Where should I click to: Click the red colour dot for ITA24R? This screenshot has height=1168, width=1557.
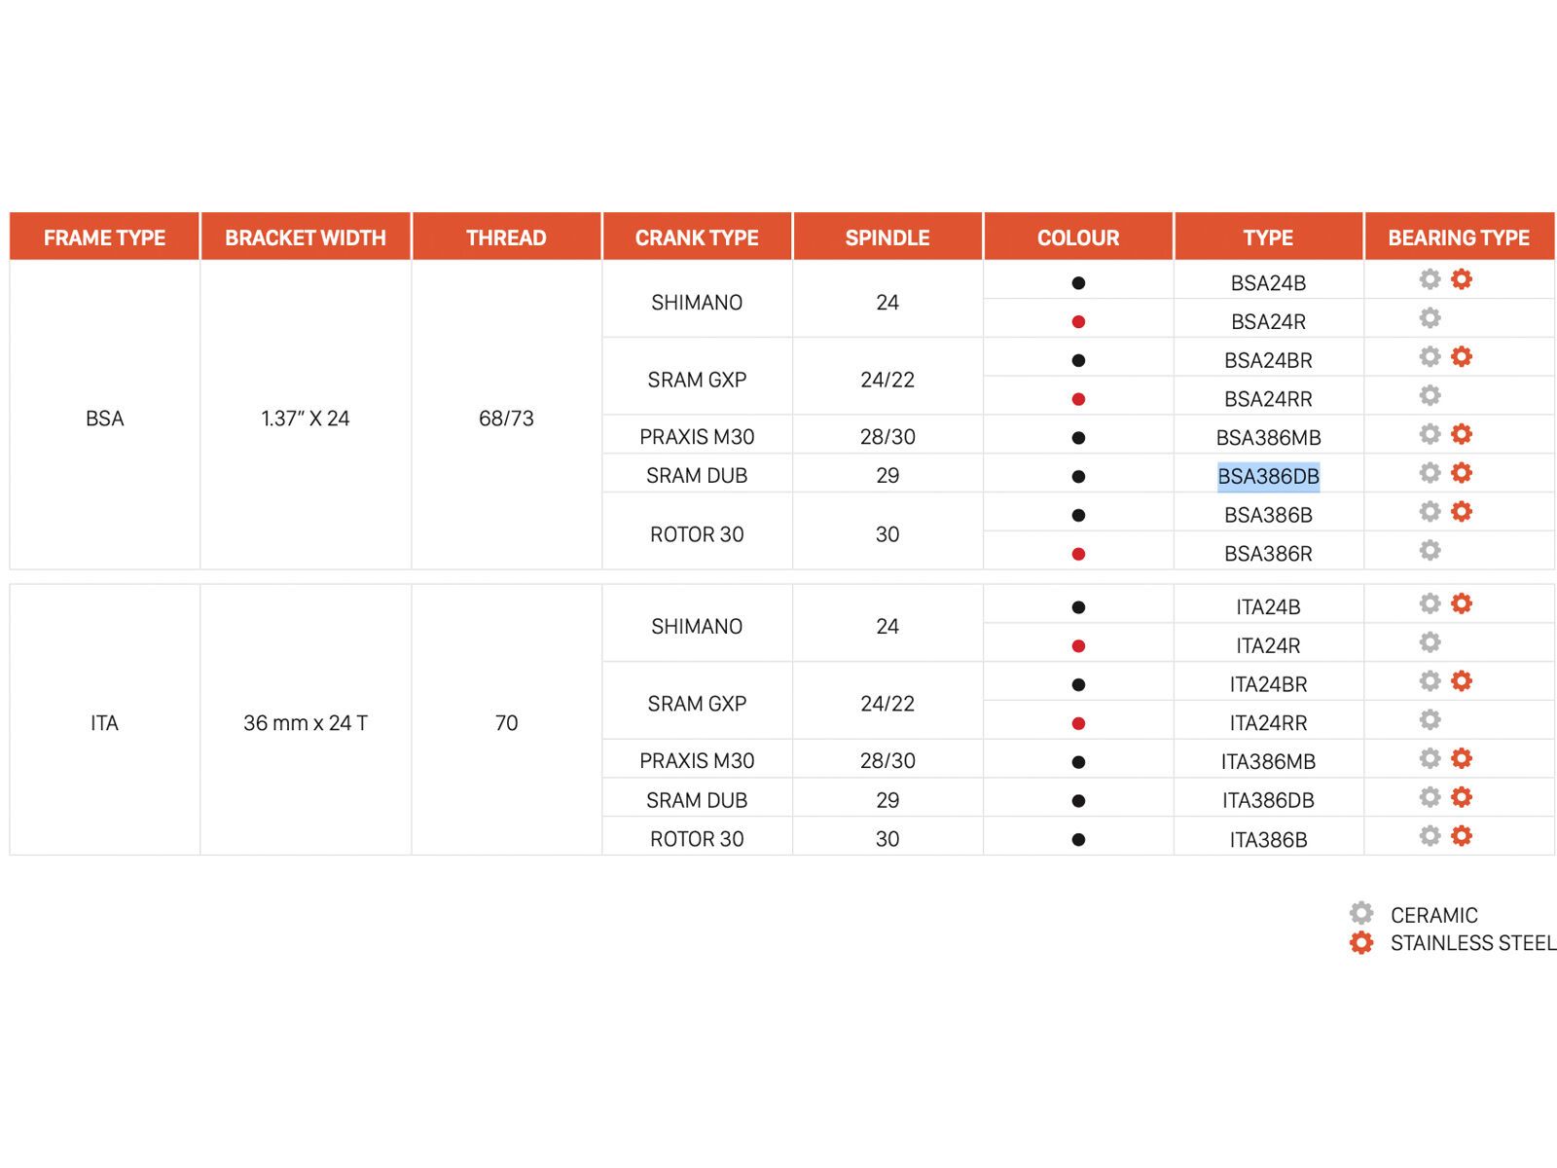coord(1078,646)
